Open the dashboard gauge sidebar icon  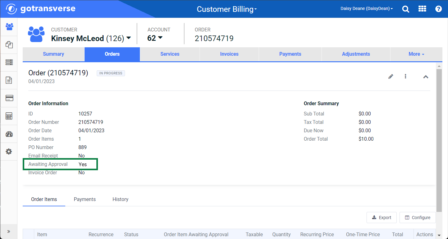[x=9, y=134]
